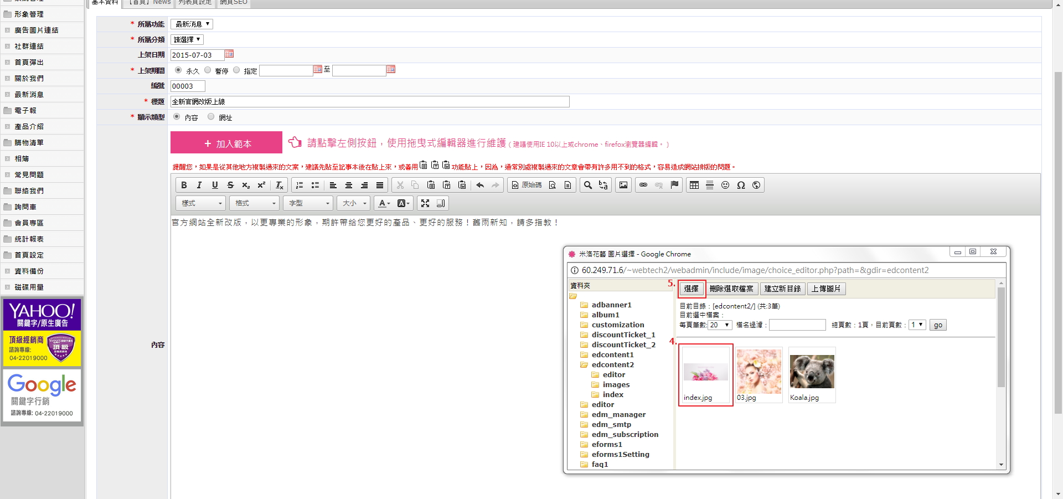Insert an image using the editor toolbar

coord(623,185)
